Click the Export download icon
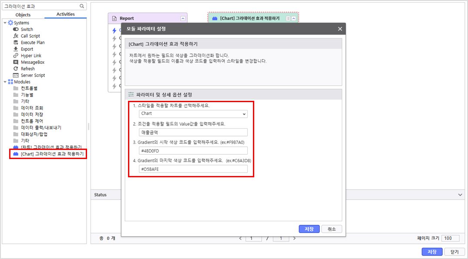468x259 pixels. pyautogui.click(x=16, y=49)
